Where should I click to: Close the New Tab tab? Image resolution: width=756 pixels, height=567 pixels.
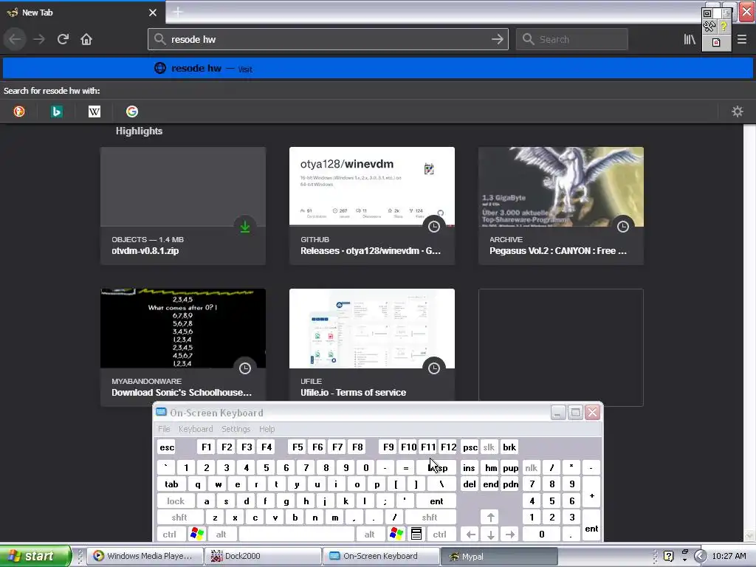(x=153, y=13)
